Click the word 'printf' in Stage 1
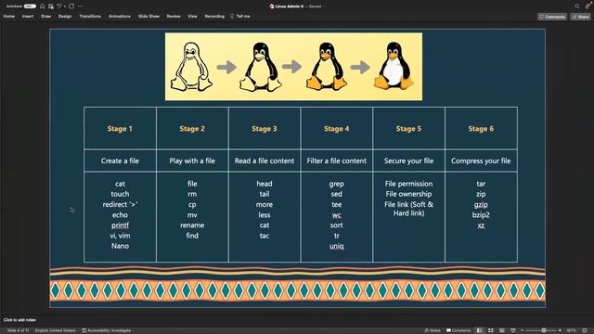The image size is (594, 334). 120,225
